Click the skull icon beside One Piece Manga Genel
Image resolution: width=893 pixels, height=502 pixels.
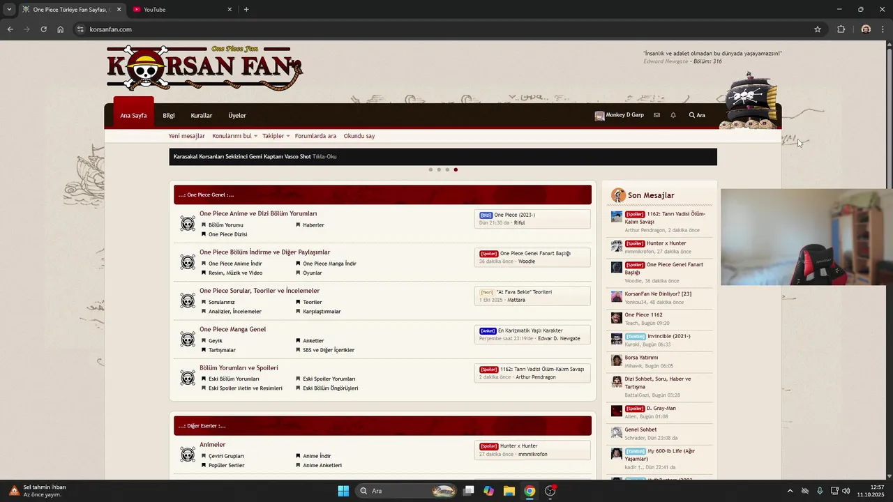(188, 340)
